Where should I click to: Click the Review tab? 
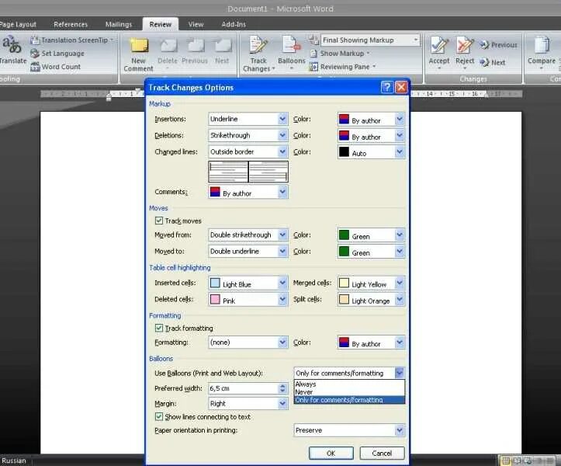tap(161, 24)
